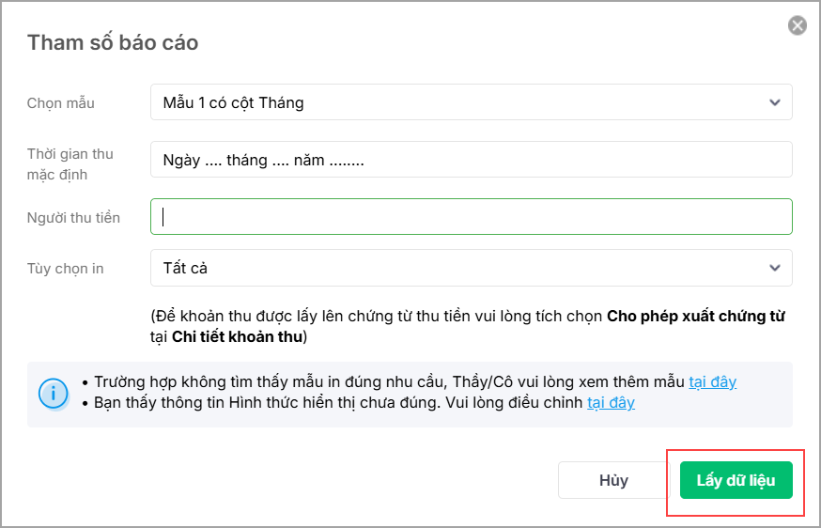Open 'tại đây' link for more templates
The image size is (821, 528).
712,382
